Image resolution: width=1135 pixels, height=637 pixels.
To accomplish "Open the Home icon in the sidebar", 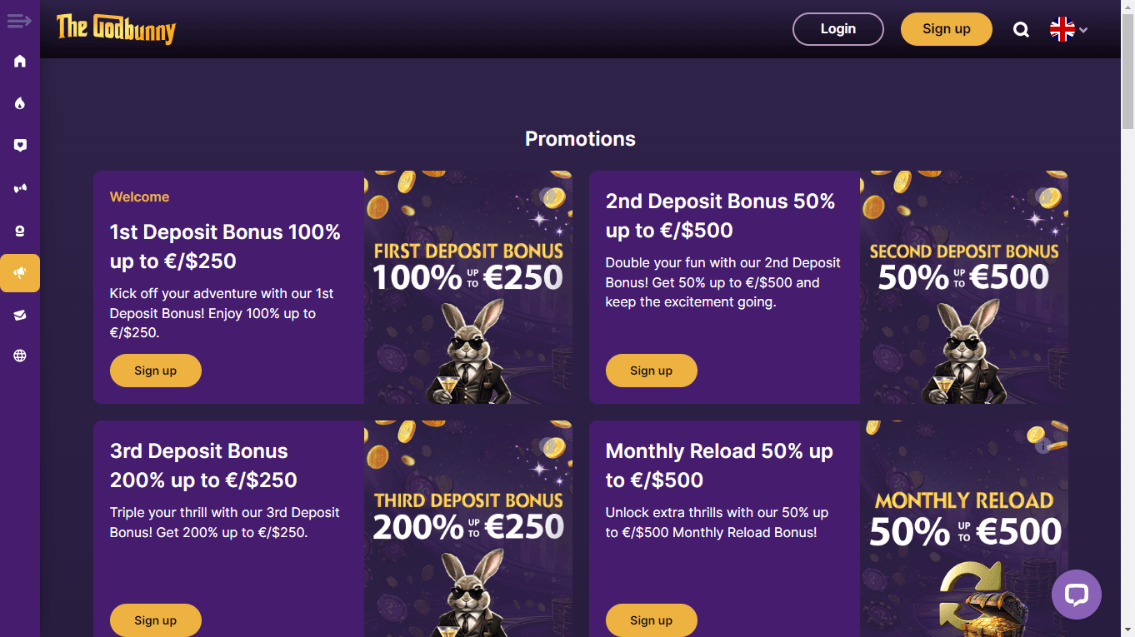I will pyautogui.click(x=20, y=61).
